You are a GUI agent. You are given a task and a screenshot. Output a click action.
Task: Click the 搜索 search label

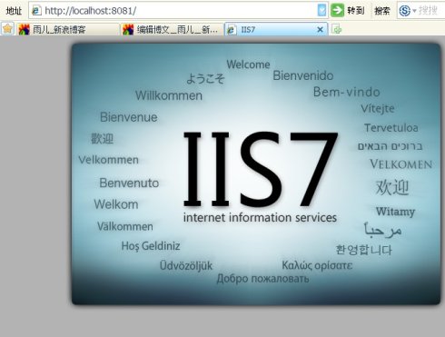382,11
